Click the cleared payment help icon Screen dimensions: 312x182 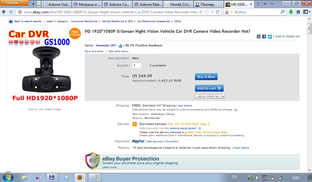pos(199,128)
